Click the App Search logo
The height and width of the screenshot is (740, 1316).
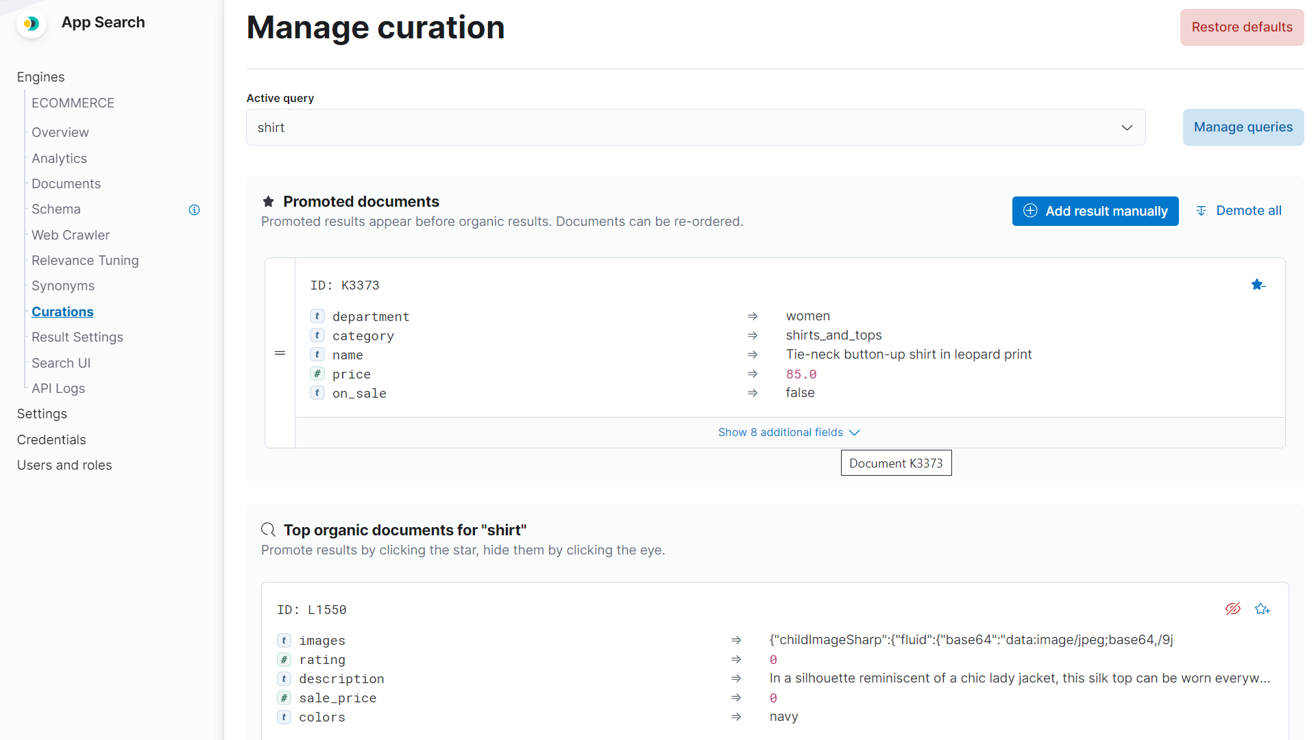[x=32, y=23]
